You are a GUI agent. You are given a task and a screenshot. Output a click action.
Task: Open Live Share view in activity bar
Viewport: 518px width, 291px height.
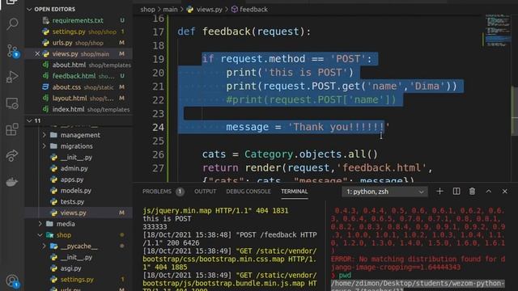[x=12, y=155]
